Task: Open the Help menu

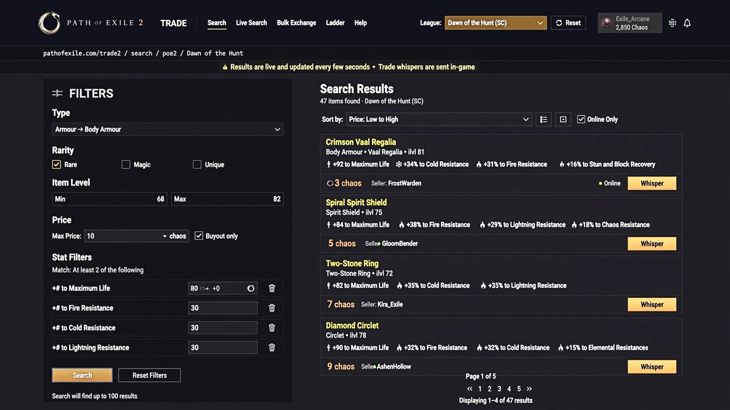Action: [360, 23]
